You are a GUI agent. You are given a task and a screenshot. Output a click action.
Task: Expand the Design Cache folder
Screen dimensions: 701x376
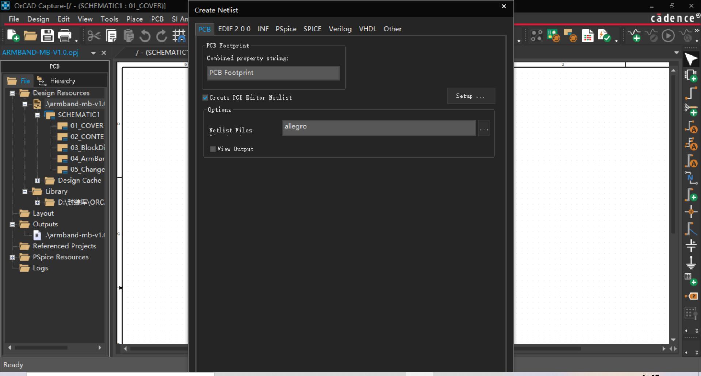pyautogui.click(x=37, y=181)
